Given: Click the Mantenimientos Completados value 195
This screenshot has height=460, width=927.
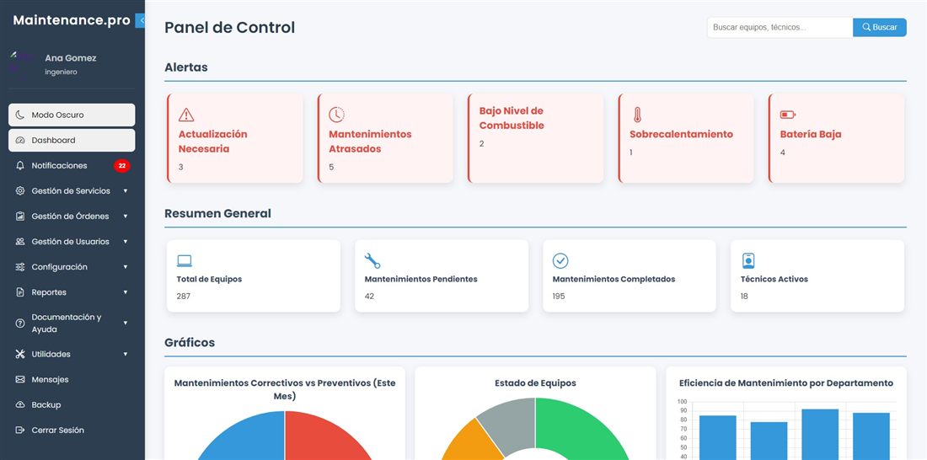Looking at the screenshot, I should tap(559, 297).
